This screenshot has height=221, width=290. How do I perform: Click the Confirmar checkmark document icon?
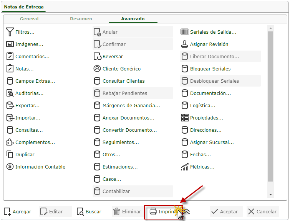tap(97, 44)
